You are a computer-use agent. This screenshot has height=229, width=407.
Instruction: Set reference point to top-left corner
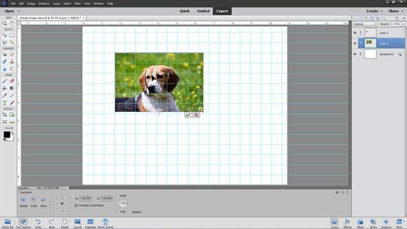pos(55,198)
